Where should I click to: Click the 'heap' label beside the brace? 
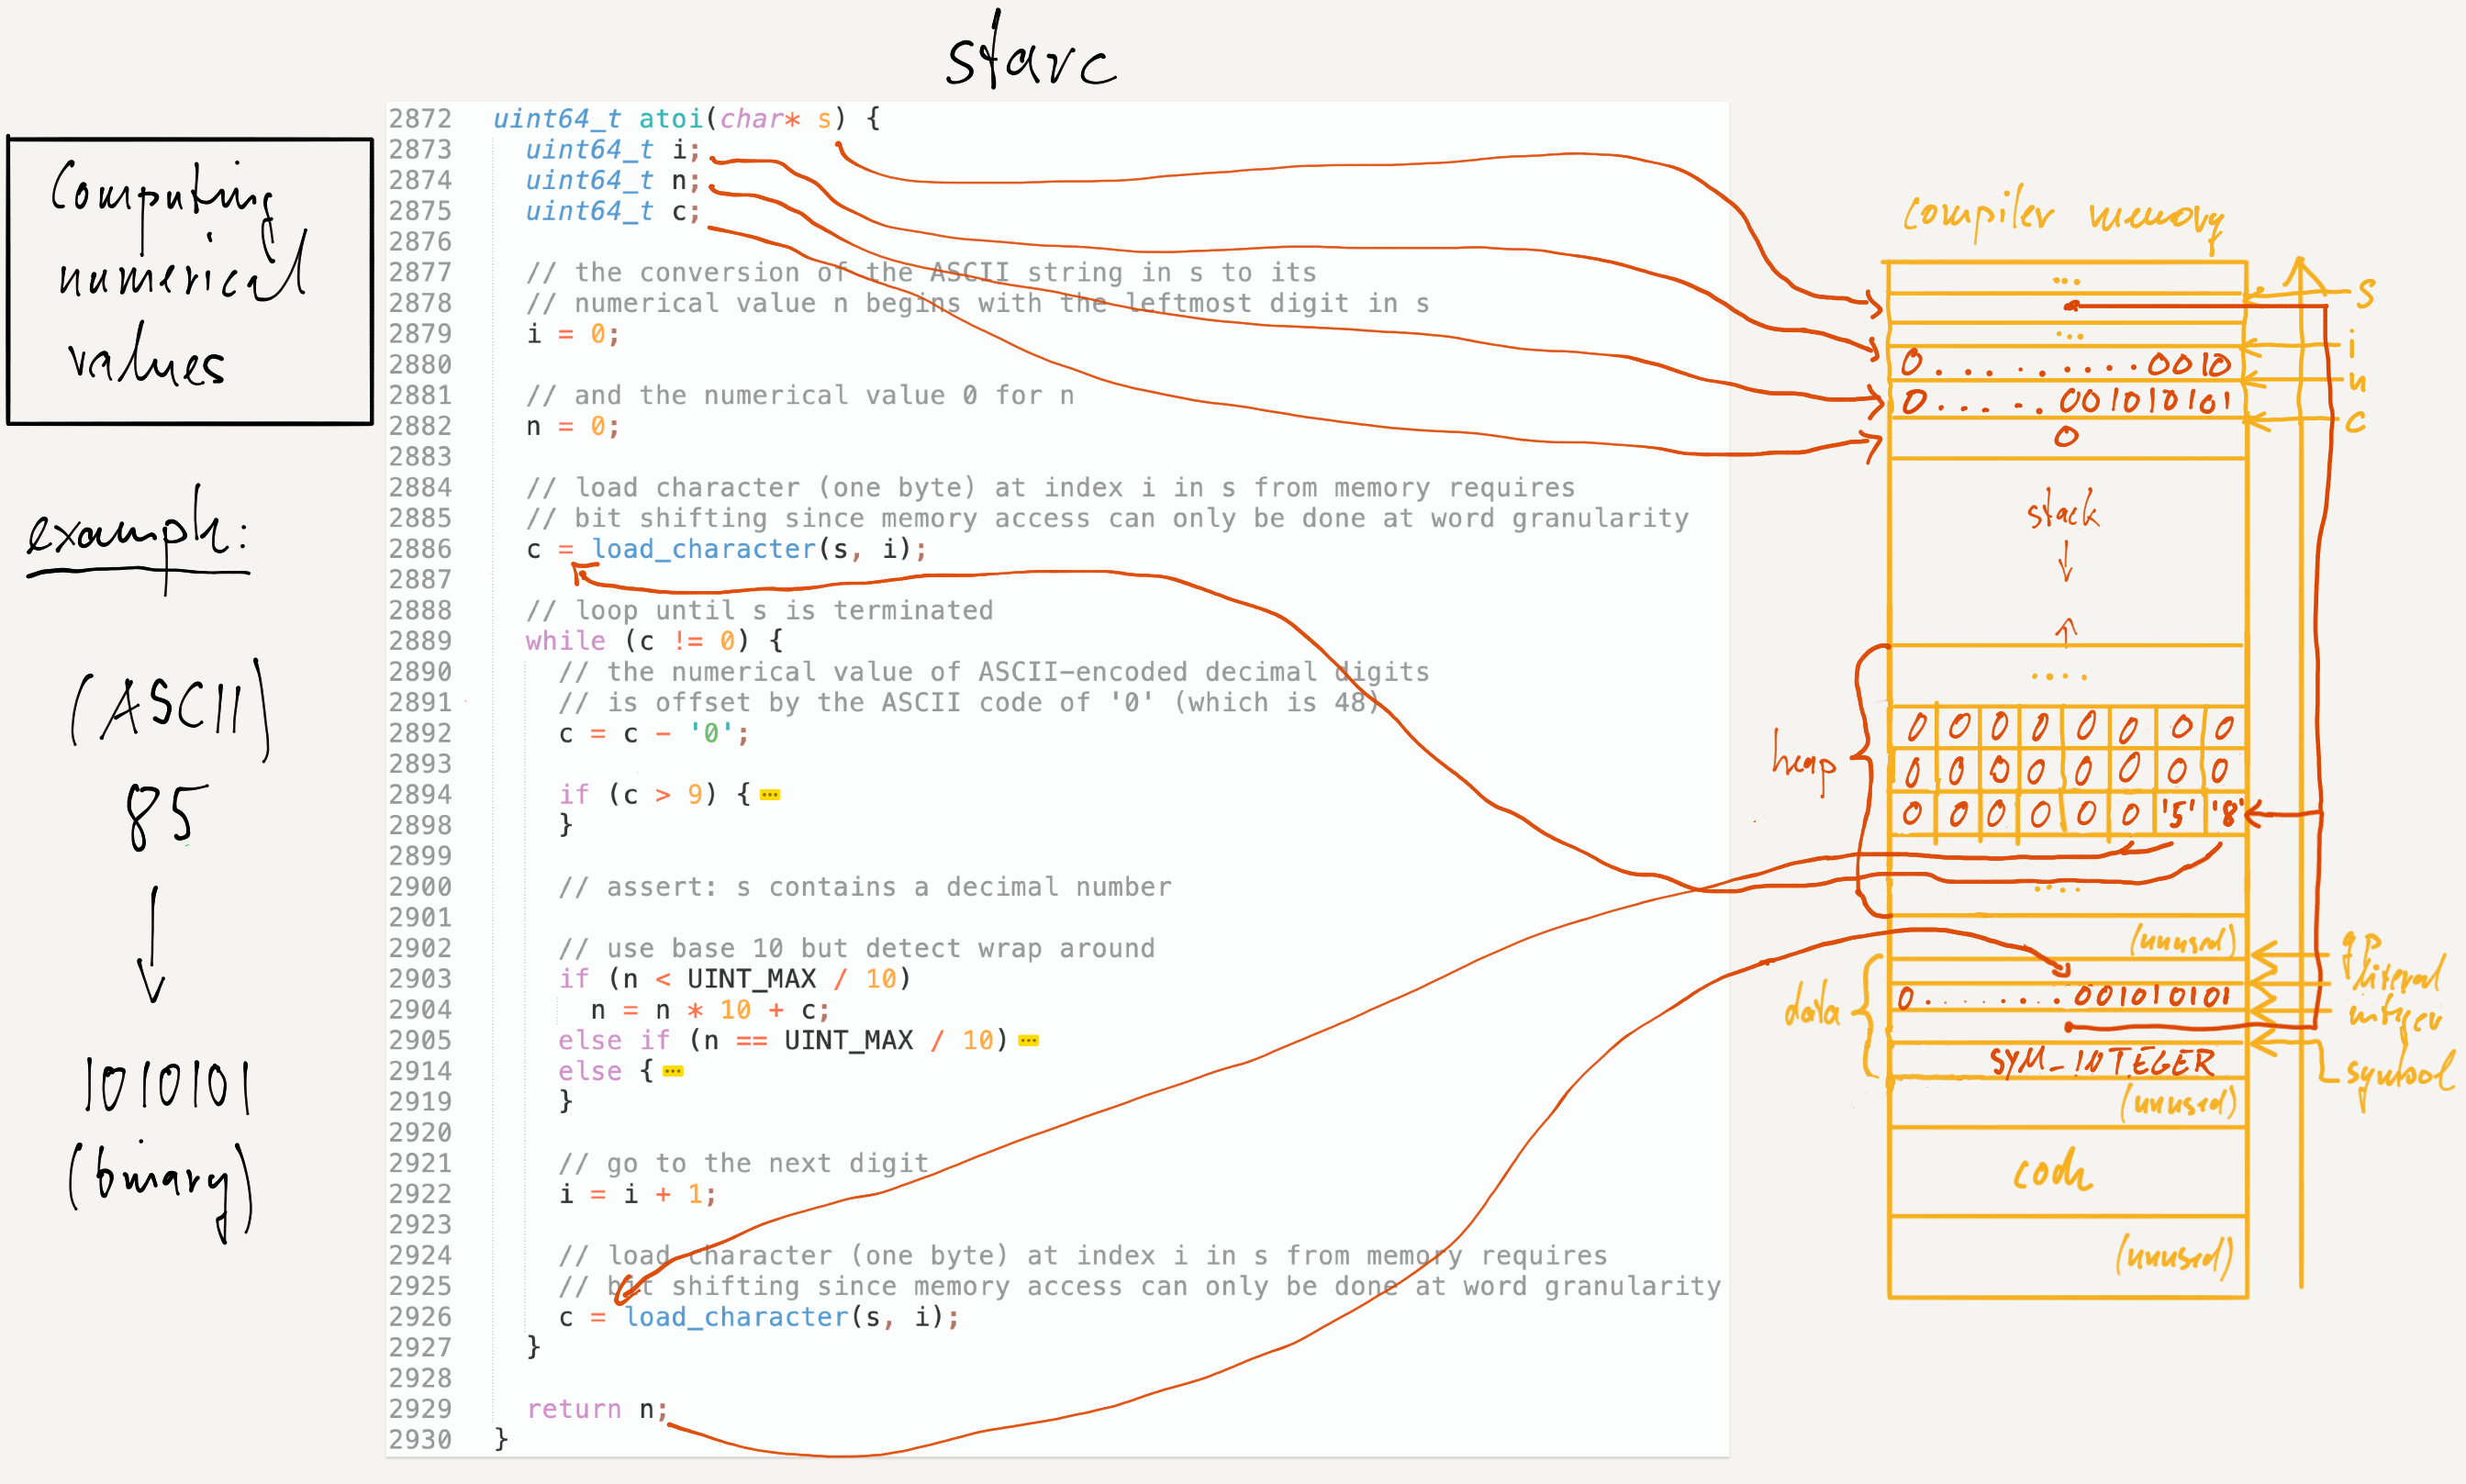coord(1803,763)
